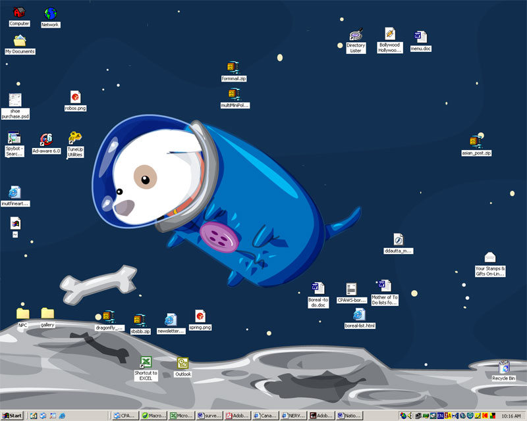
Task: Open Directory Lister icon
Action: [356, 35]
